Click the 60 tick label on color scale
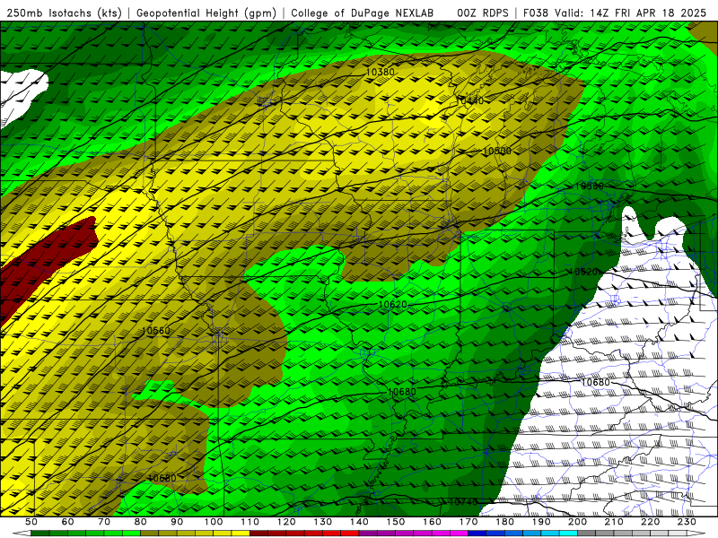The image size is (718, 538). (67, 522)
